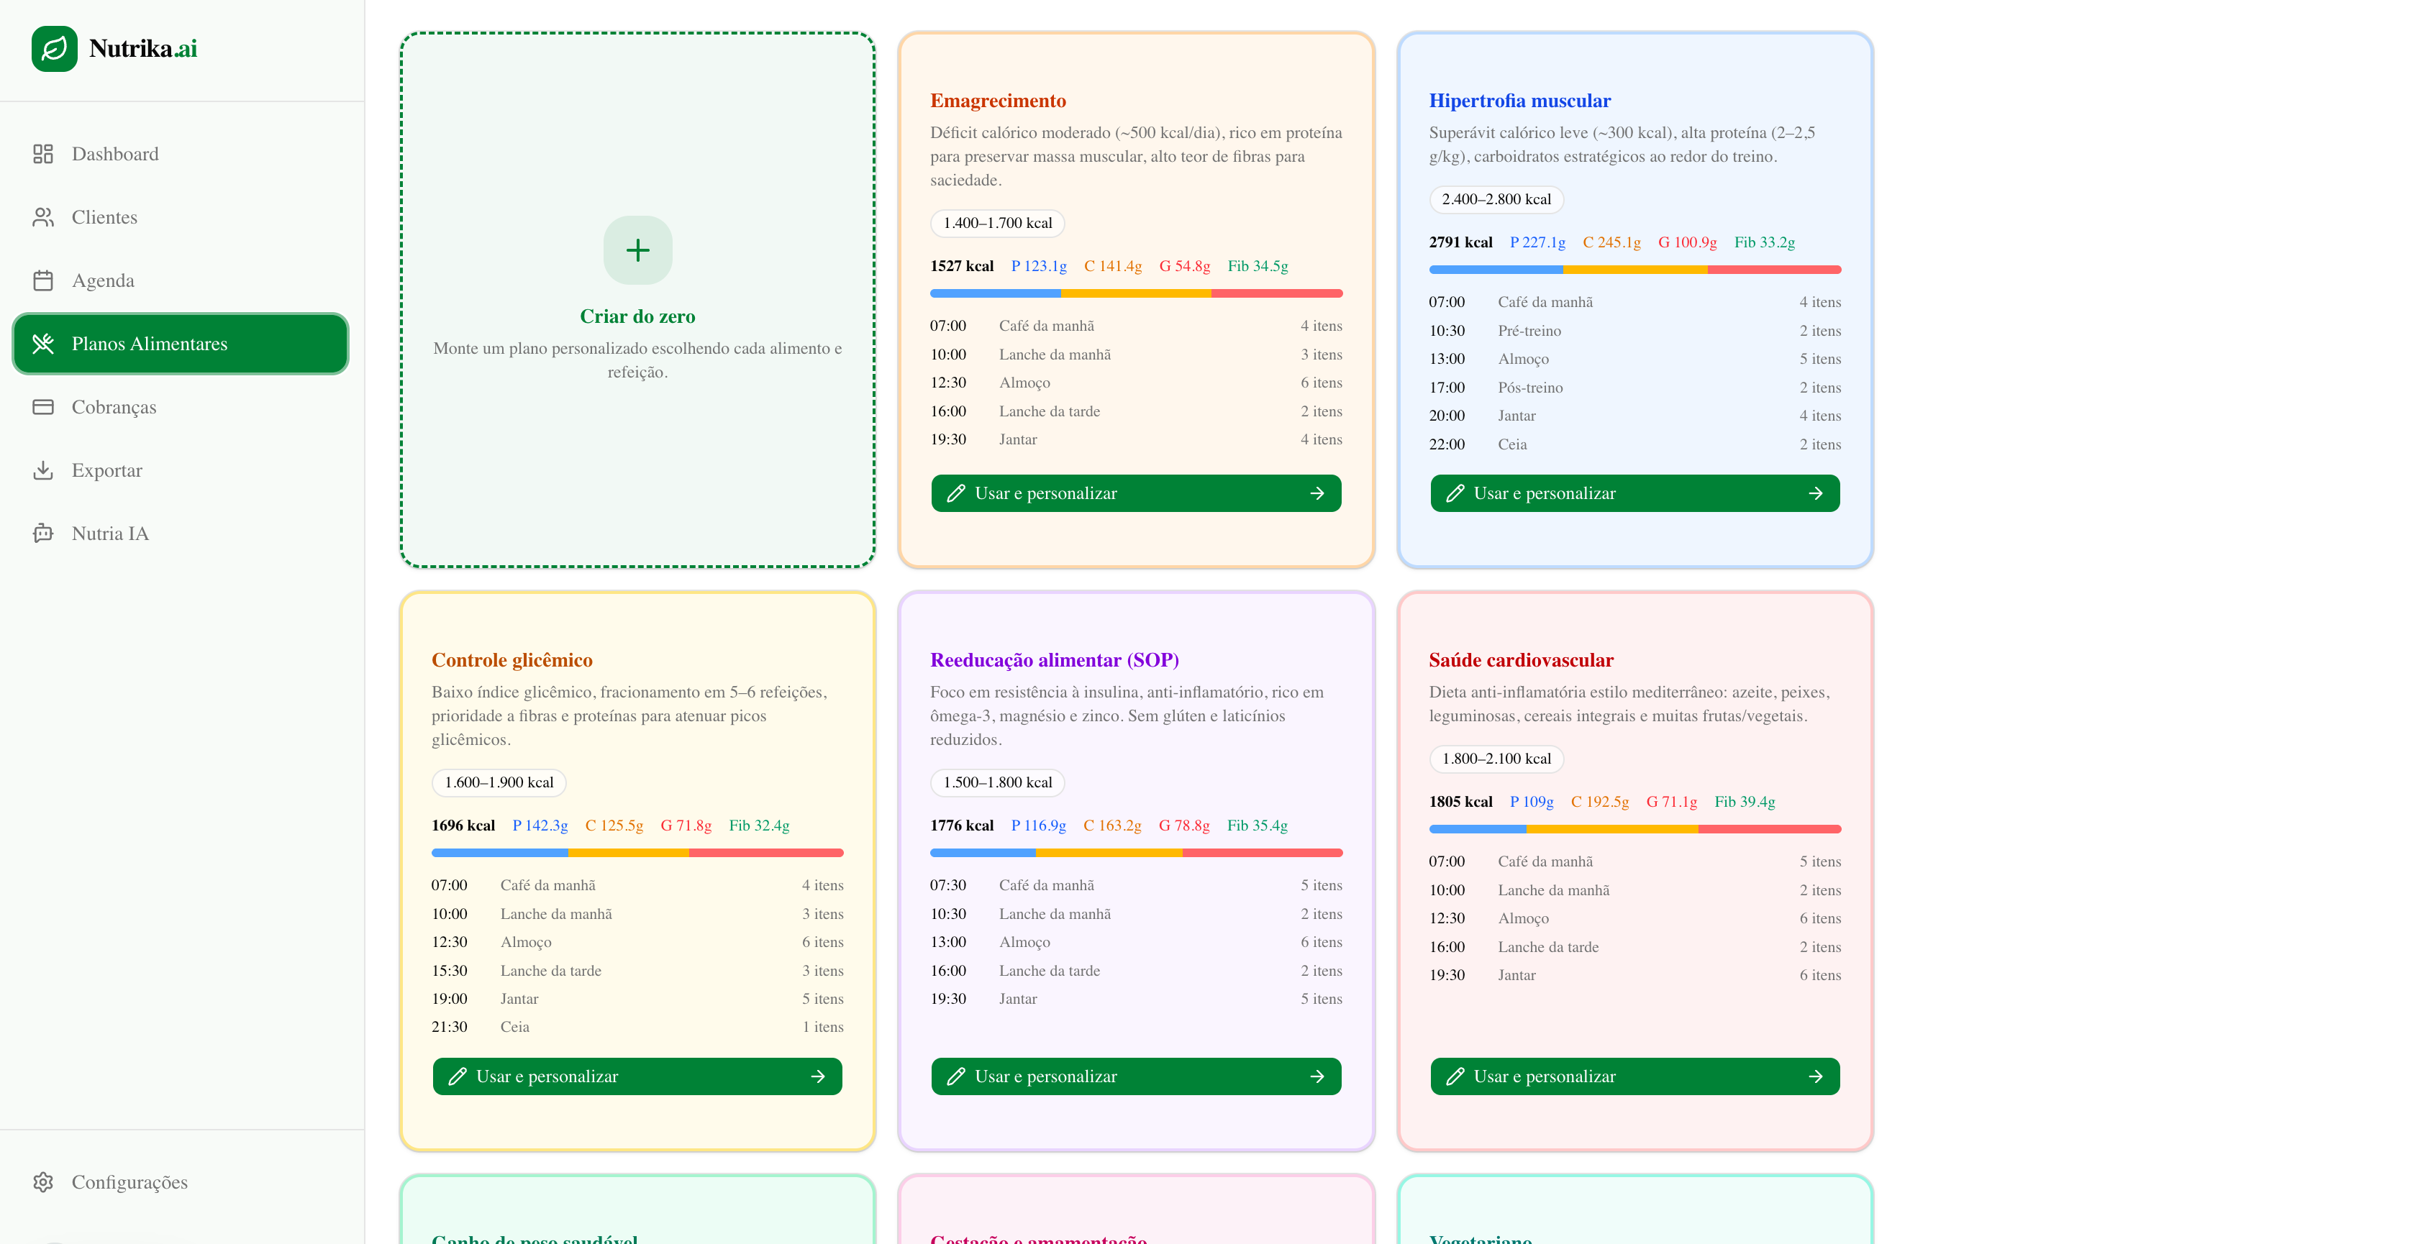The height and width of the screenshot is (1244, 2410).
Task: Click the 22:00 Ceia row in Hipertrofia muscular
Action: pos(1635,444)
